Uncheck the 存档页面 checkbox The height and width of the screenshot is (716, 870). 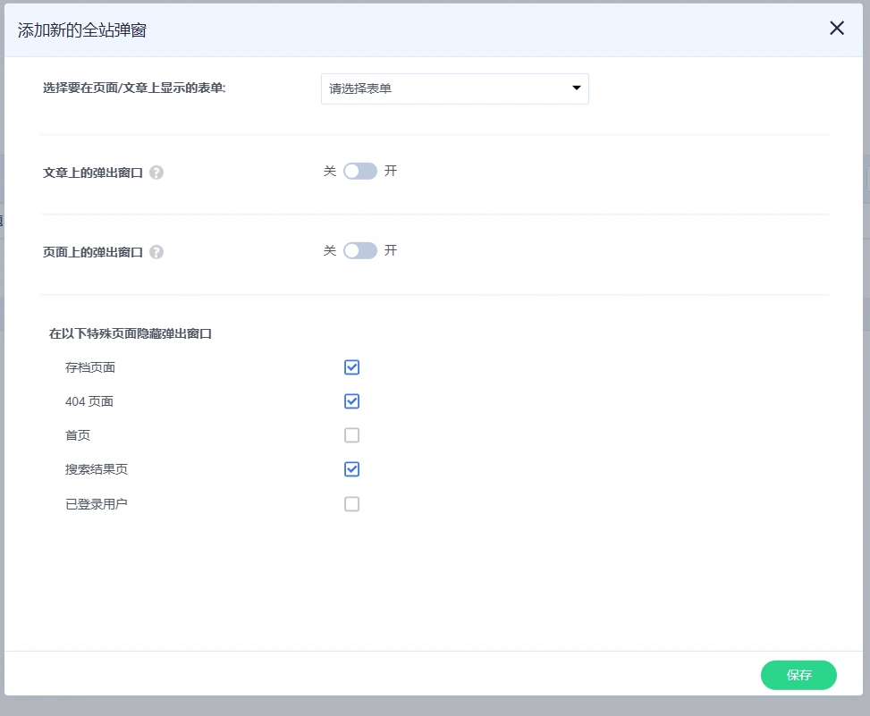coord(351,366)
